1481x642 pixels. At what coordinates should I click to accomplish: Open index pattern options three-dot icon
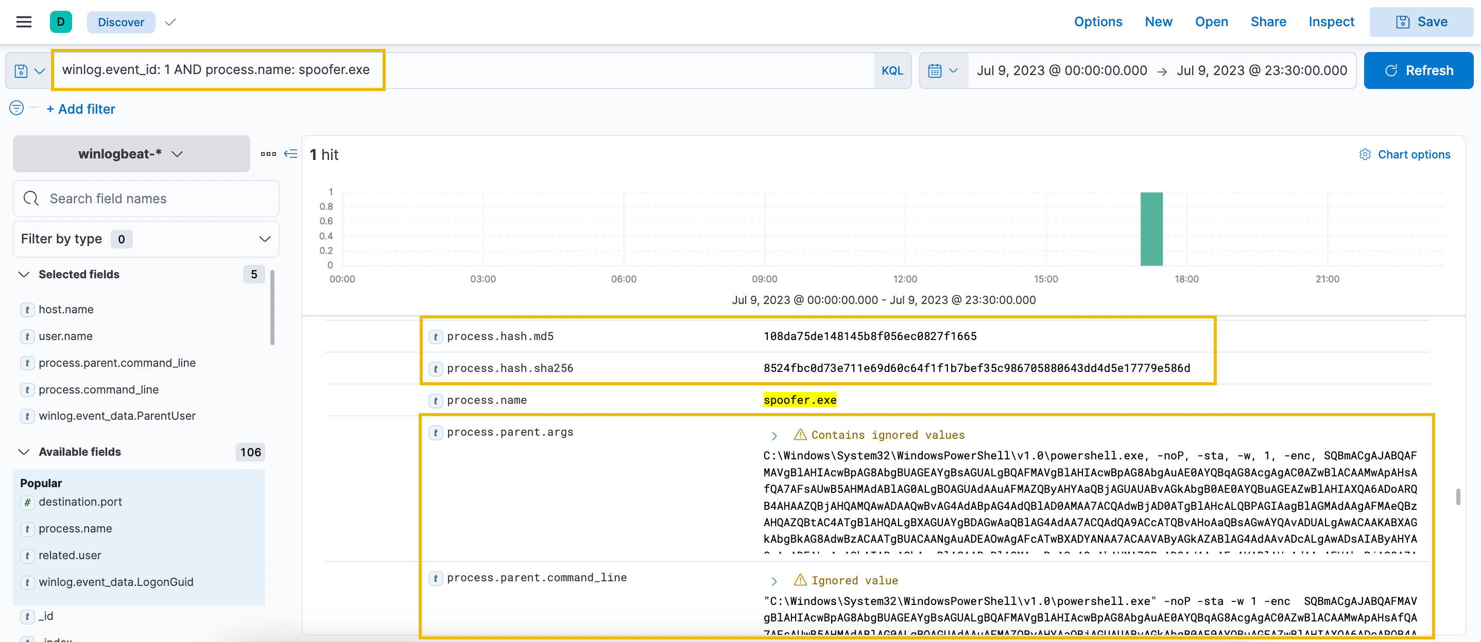(x=268, y=153)
